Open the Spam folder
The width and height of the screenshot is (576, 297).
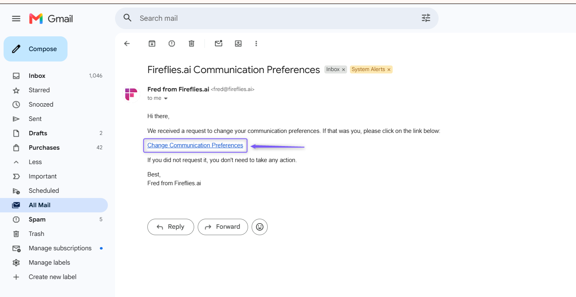coord(54,220)
